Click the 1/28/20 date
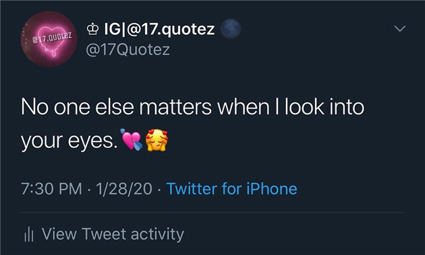 pos(124,189)
